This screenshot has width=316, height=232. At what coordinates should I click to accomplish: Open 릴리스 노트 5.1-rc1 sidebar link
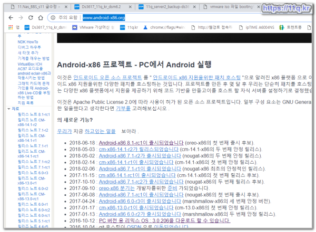(34, 221)
